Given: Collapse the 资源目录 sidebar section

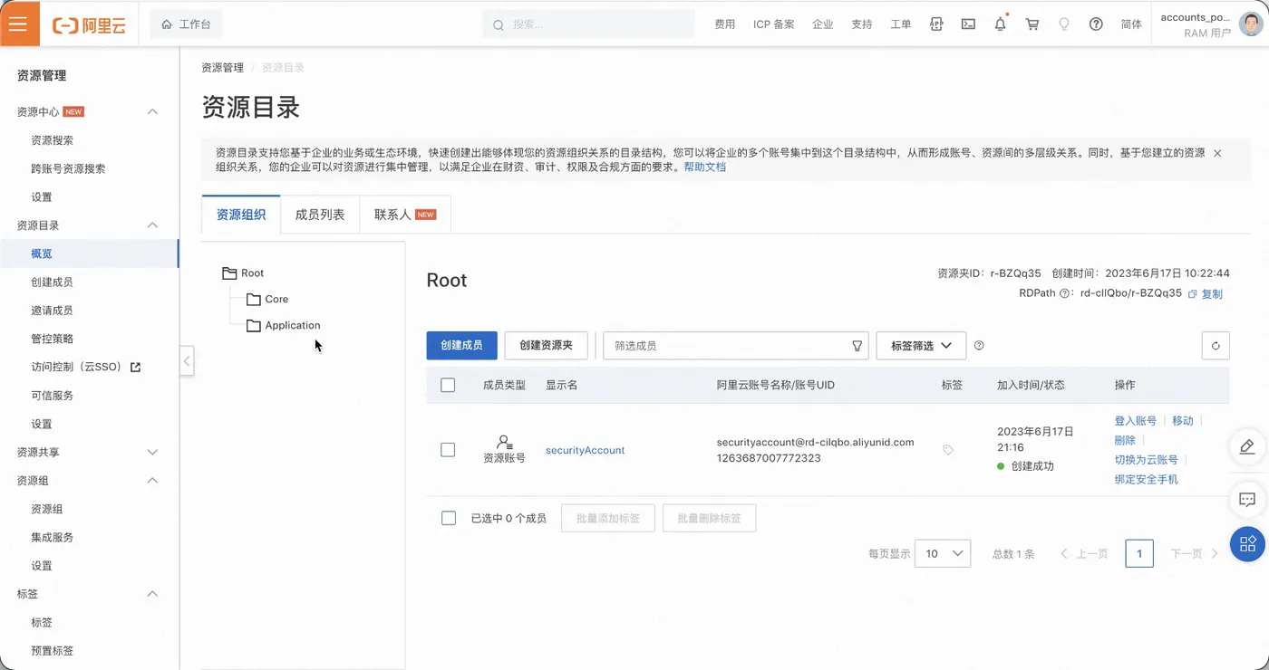Looking at the screenshot, I should 152,225.
